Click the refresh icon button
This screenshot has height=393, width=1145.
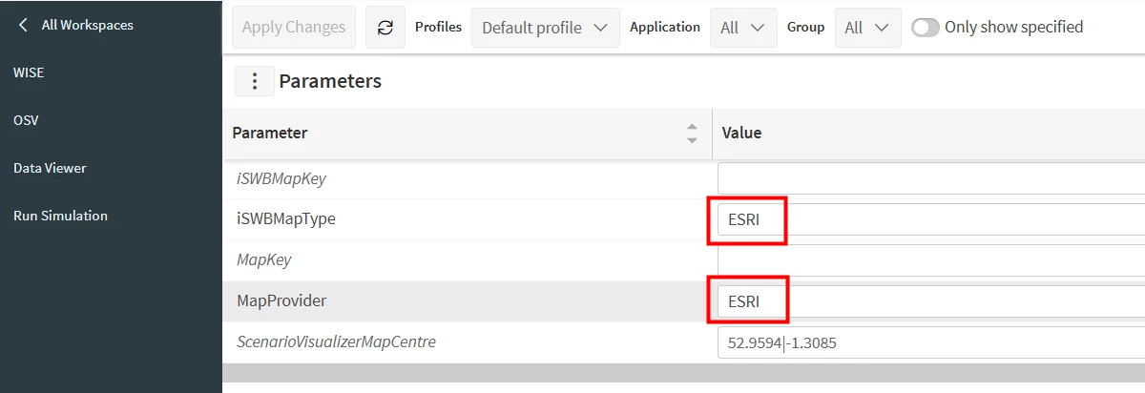point(385,28)
